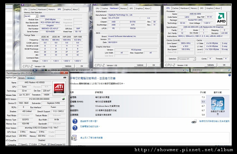
Task: Click the BIOS save chip icon in GPU-Z
Action: [x=63, y=99]
